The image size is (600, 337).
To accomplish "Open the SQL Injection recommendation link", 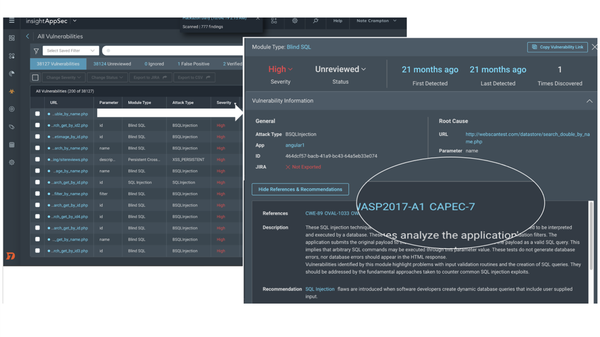I will 320,289.
